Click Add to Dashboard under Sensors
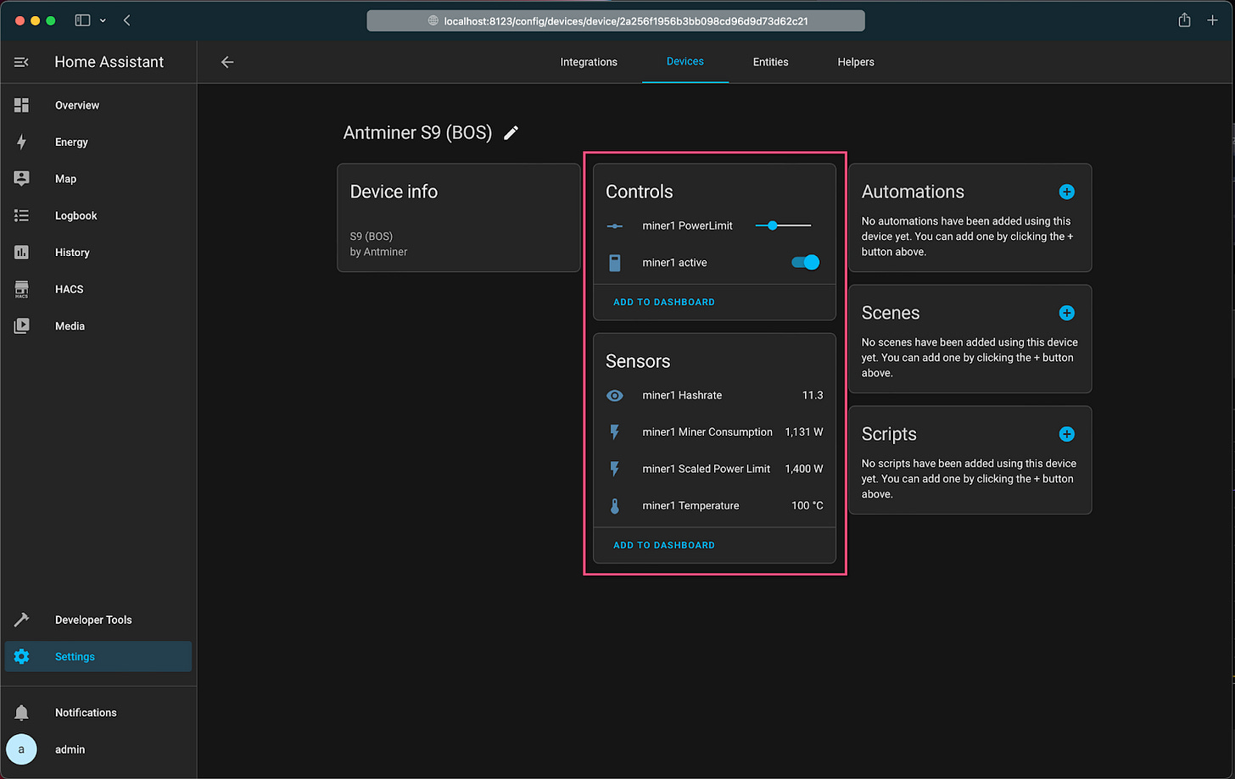The height and width of the screenshot is (779, 1235). coord(664,545)
